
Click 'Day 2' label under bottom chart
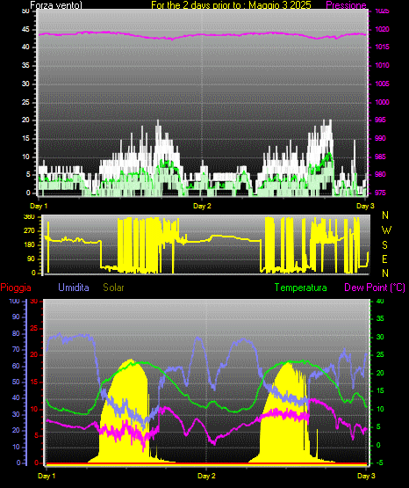pyautogui.click(x=206, y=476)
